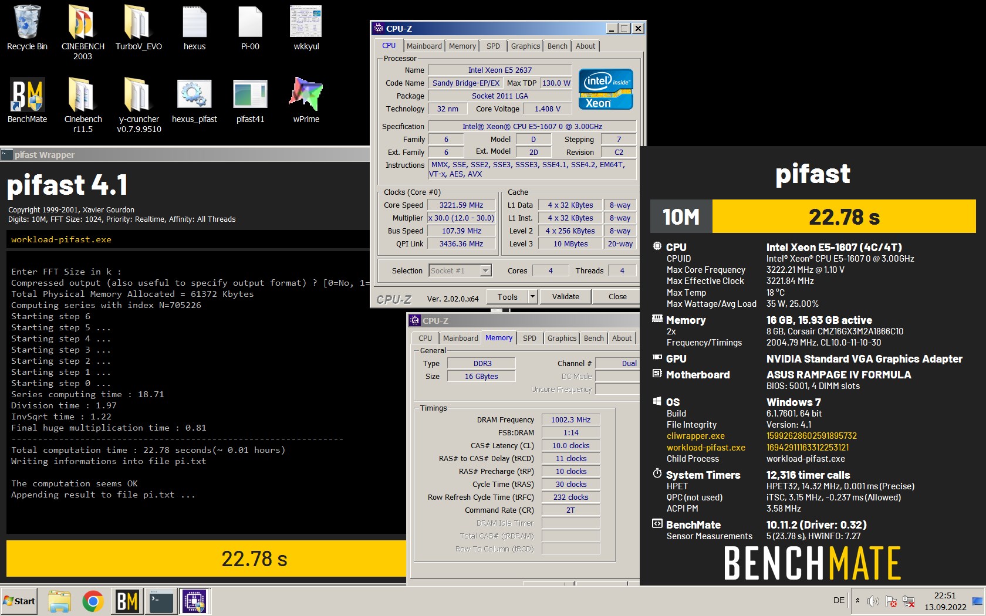Click the 10M label in BenchMate result
The width and height of the screenshot is (986, 616).
(x=681, y=217)
